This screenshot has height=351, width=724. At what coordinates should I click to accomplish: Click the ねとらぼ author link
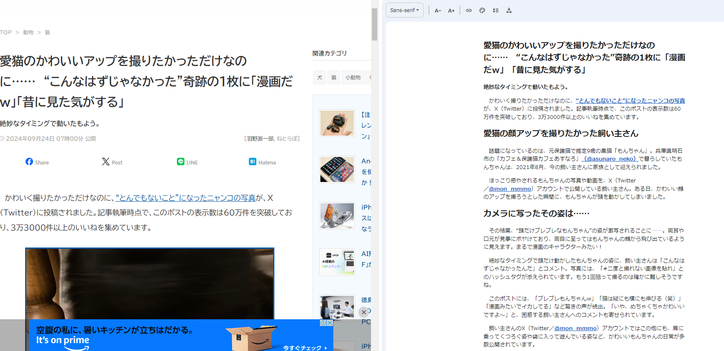coord(287,139)
